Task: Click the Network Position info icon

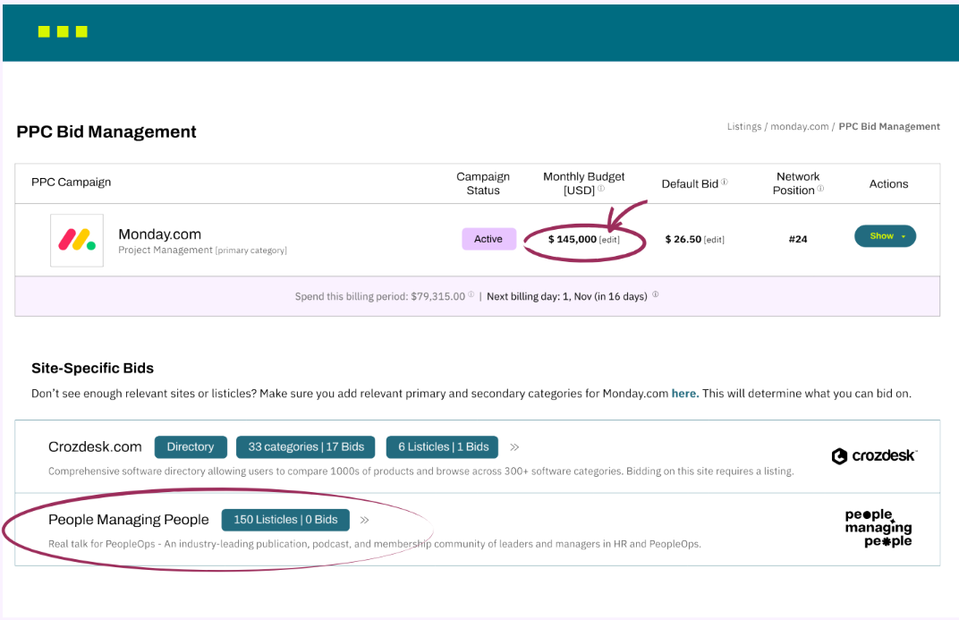Action: [820, 190]
